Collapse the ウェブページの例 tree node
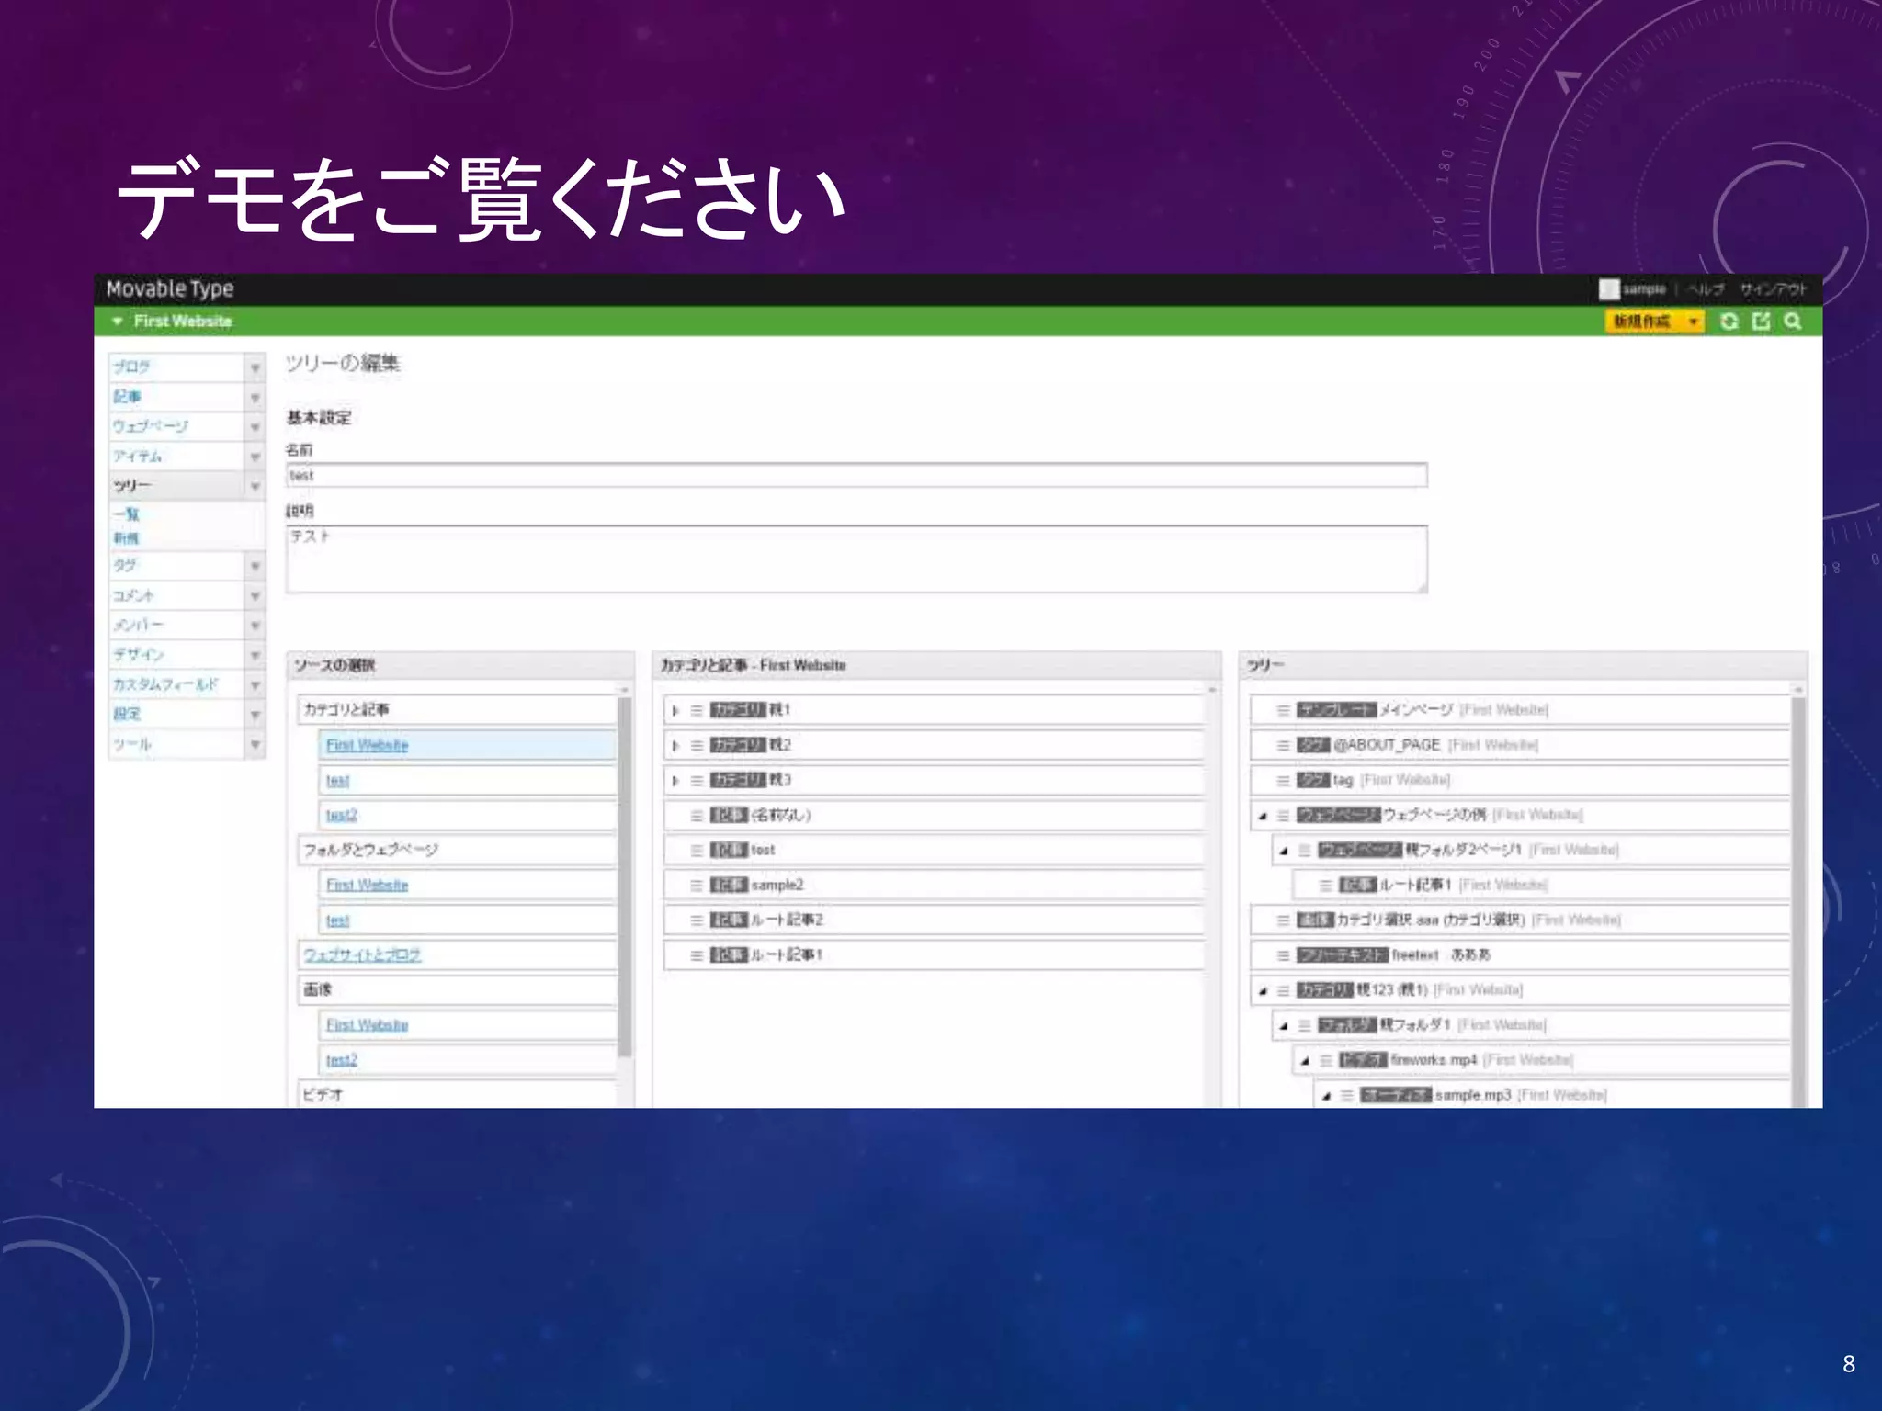 1263,816
